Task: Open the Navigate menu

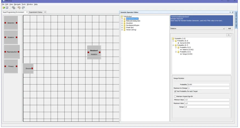Action: point(17,4)
